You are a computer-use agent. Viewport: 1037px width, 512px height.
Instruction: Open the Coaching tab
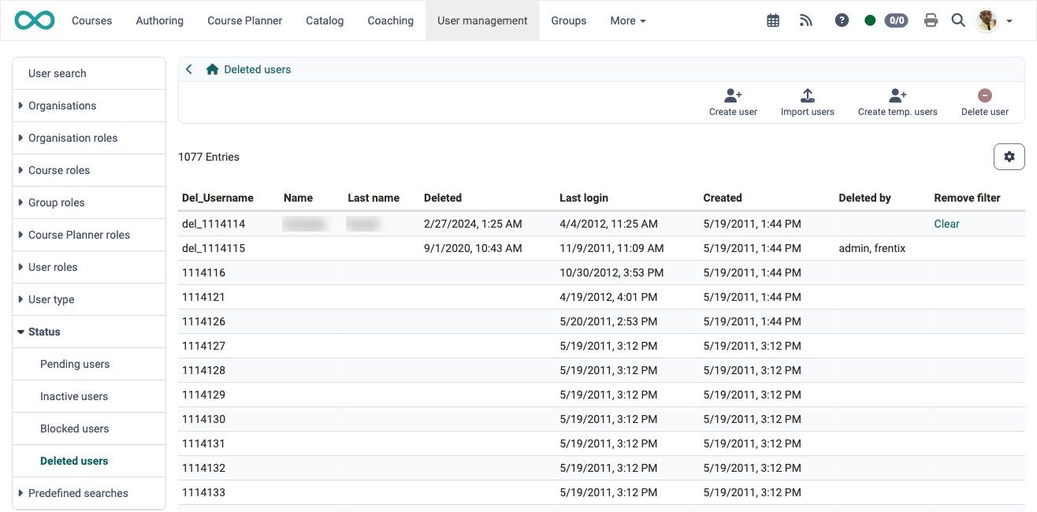tap(391, 20)
